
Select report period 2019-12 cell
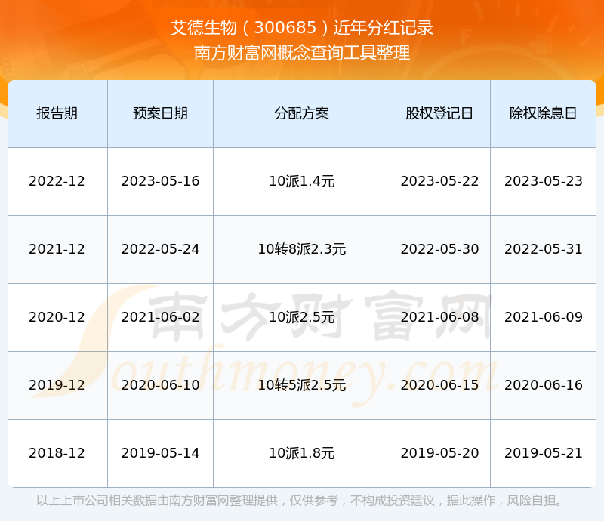coord(57,385)
